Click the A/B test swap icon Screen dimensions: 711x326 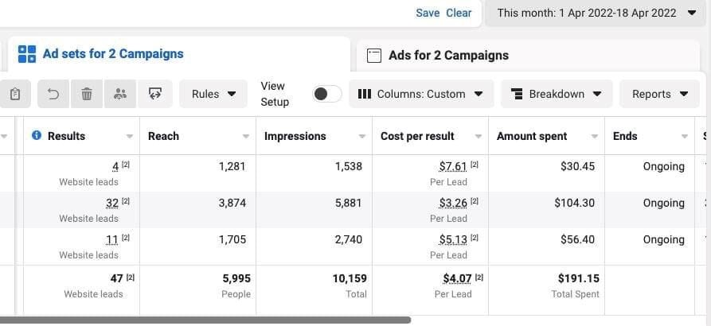[155, 94]
